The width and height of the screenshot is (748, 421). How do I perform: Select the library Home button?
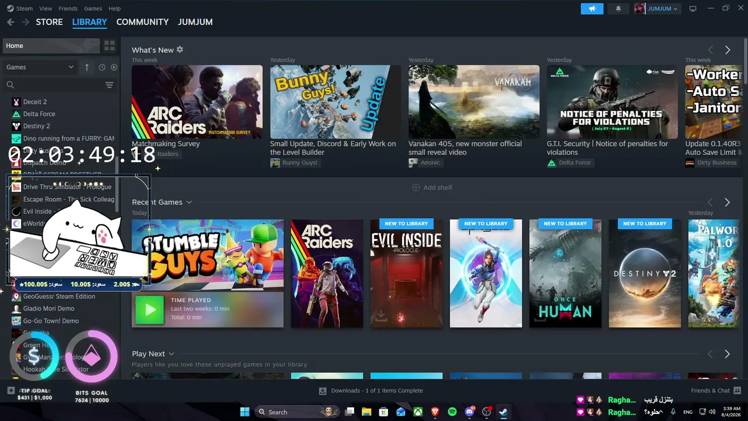point(51,46)
